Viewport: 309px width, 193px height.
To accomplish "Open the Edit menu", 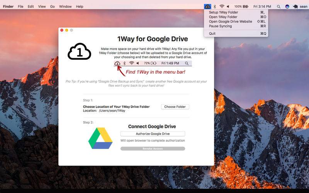I will [31, 7].
